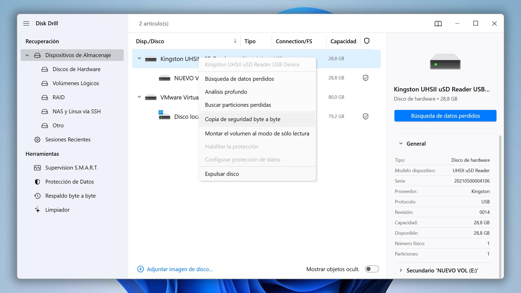Click the plus icon for Adjuntar imagen de disco
This screenshot has width=521, height=293.
tap(140, 269)
